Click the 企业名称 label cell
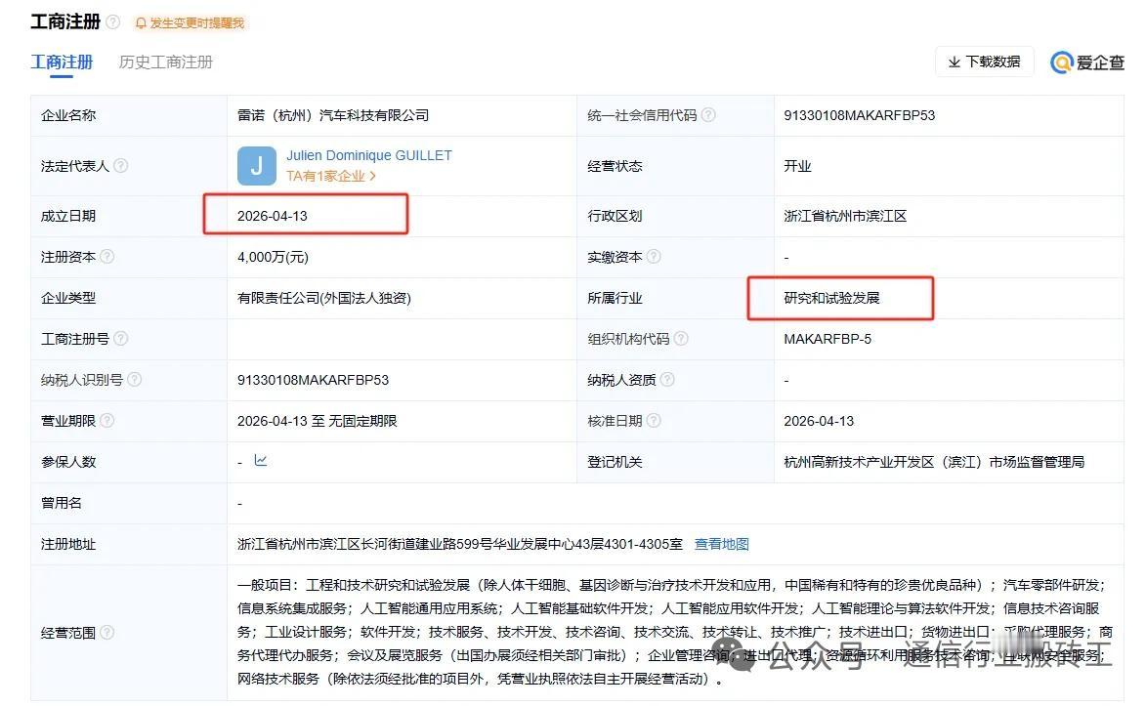 coord(129,115)
